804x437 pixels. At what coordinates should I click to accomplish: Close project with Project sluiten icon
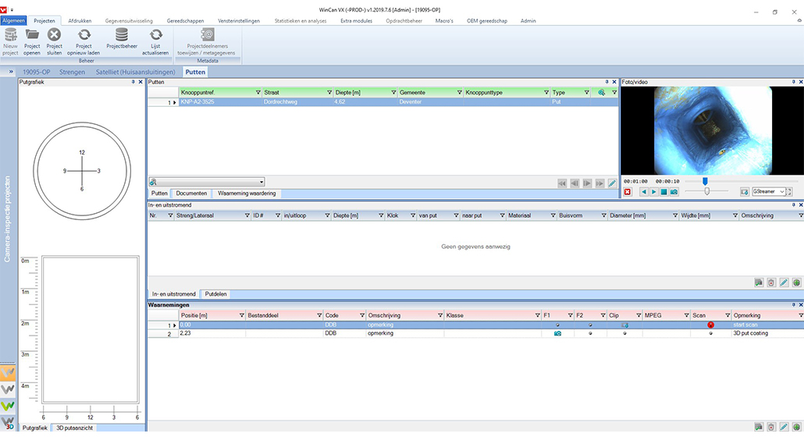(x=54, y=35)
